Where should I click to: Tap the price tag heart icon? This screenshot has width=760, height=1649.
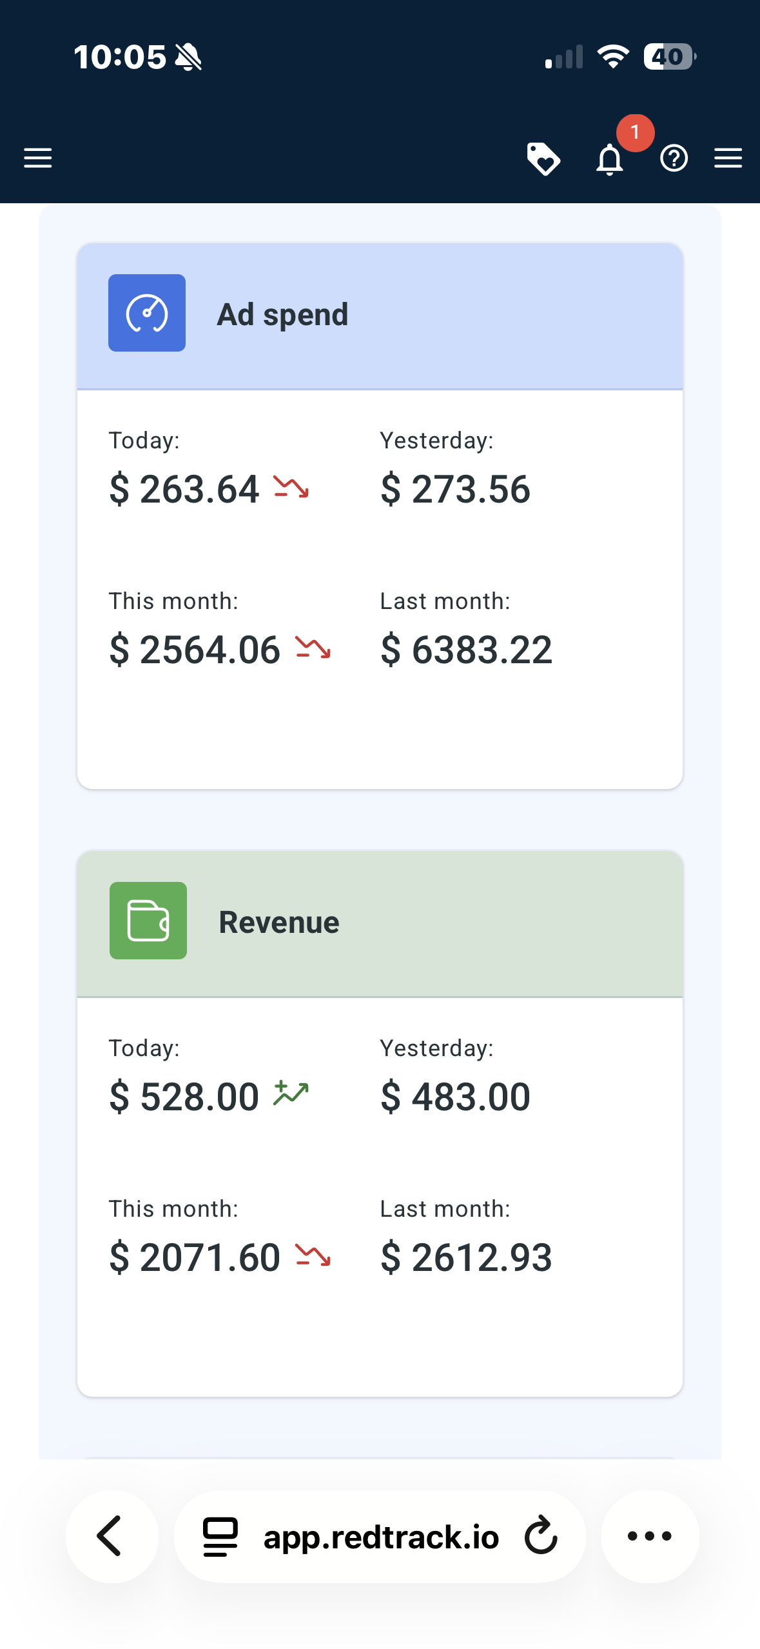click(543, 159)
